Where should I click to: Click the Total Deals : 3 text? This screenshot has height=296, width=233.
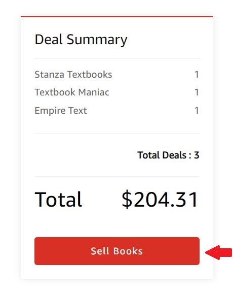pos(168,155)
